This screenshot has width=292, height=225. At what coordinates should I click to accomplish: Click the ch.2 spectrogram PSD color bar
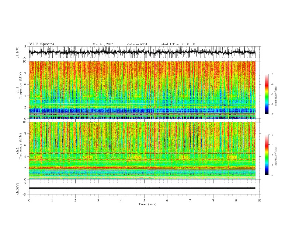click(267, 155)
